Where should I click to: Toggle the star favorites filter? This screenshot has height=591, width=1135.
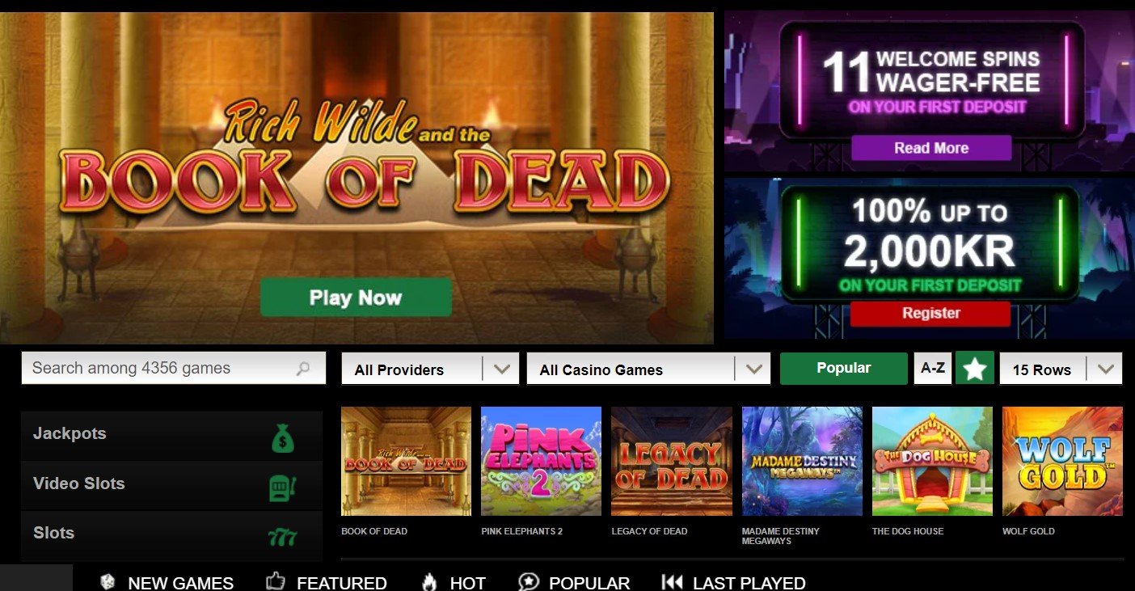click(x=975, y=369)
